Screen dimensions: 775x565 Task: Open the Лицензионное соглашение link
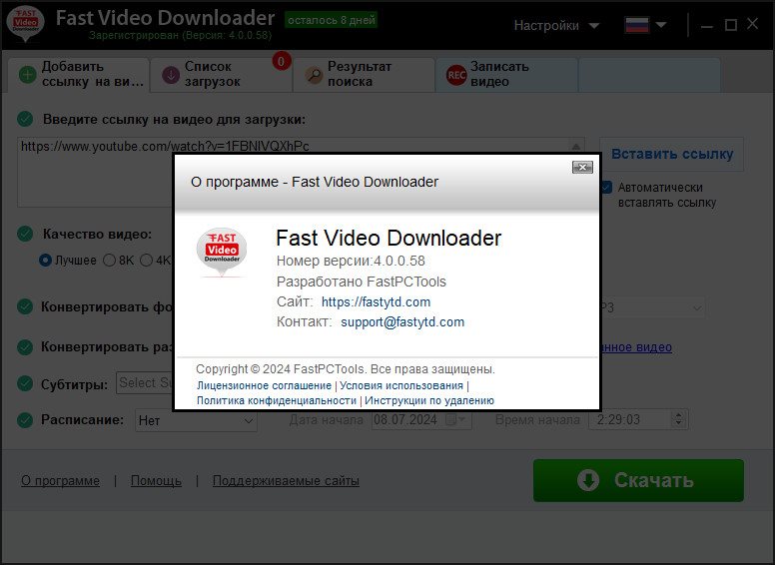[264, 385]
